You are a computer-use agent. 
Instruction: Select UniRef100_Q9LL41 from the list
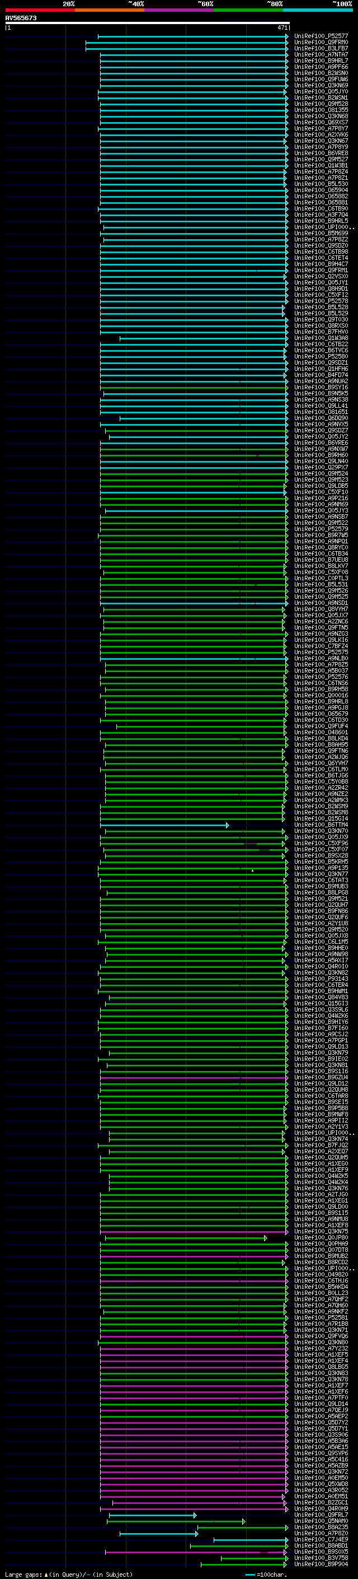[x=321, y=406]
